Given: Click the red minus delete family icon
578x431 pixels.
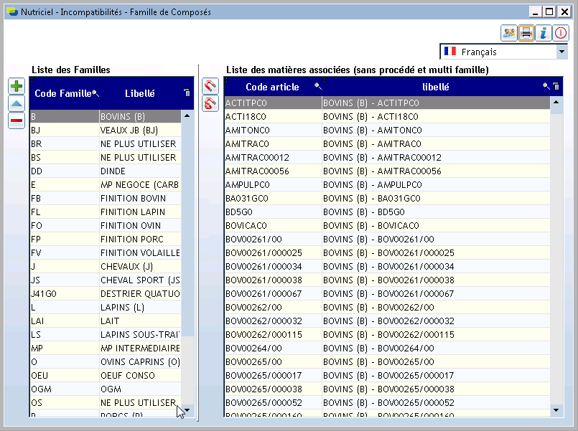Looking at the screenshot, I should point(17,120).
